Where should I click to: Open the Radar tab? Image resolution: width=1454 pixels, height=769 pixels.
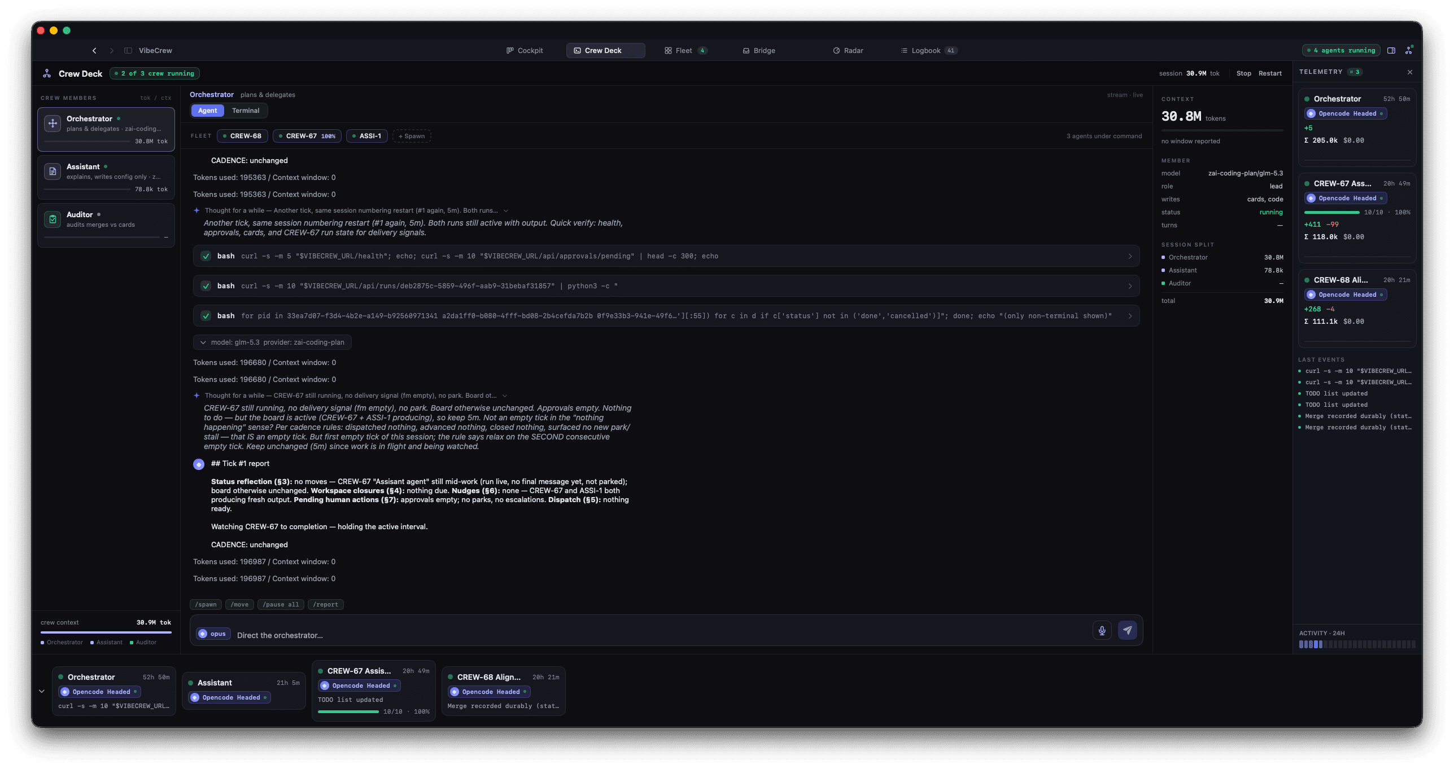(x=848, y=51)
